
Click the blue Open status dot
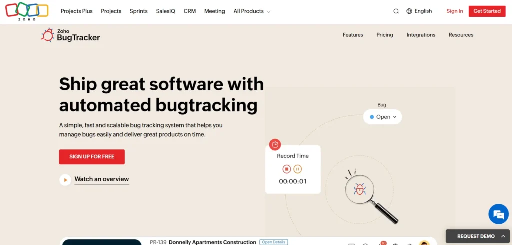tap(372, 117)
